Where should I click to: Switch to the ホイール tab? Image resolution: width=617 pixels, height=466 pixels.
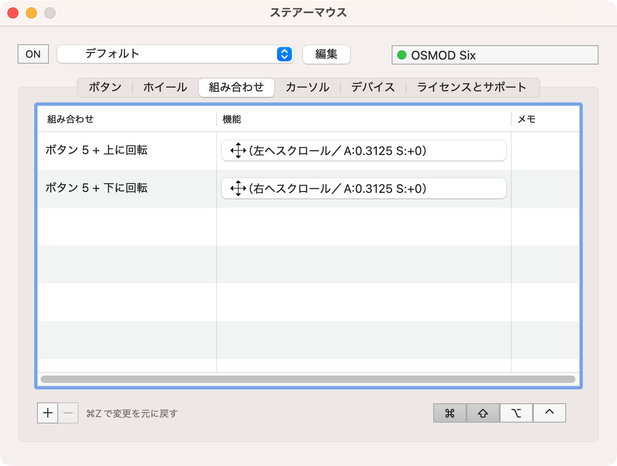coord(165,87)
